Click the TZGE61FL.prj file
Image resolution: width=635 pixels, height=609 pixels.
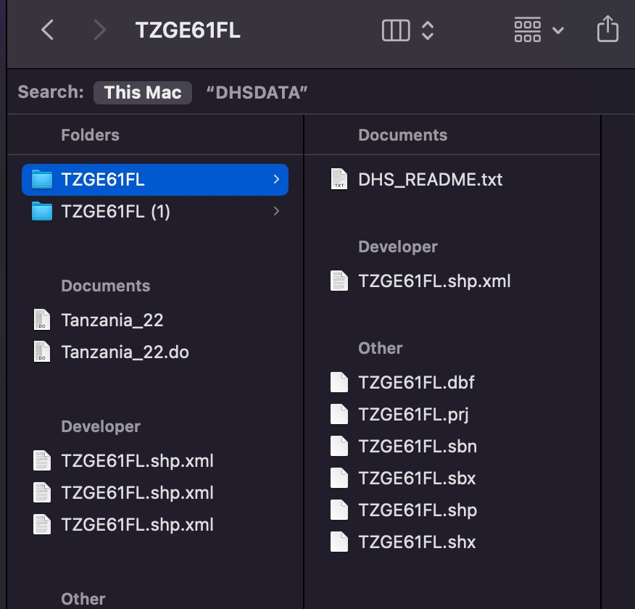pos(414,414)
